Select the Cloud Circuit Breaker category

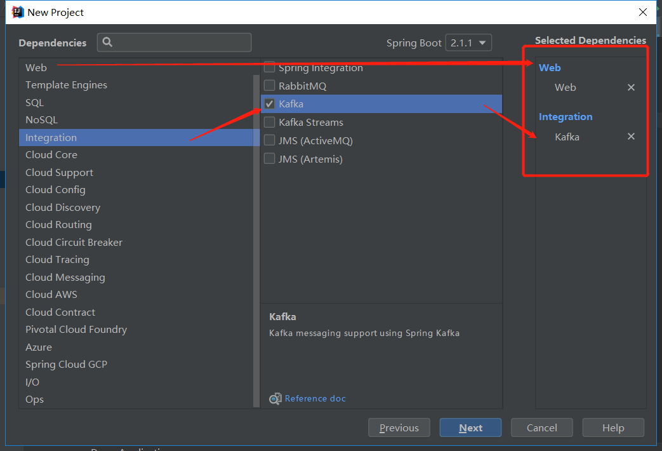pyautogui.click(x=136, y=242)
